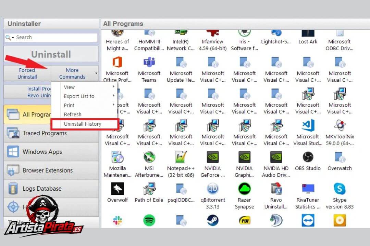Select the Slack program icon
Screen dimensions: 370x246
[x=117, y=221]
